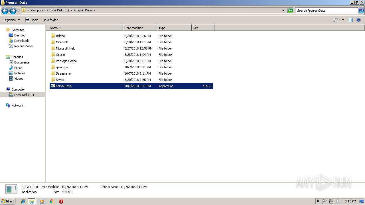Select Libraries in the navigation pane
Viewport: 365px width, 205px height.
[x=17, y=57]
